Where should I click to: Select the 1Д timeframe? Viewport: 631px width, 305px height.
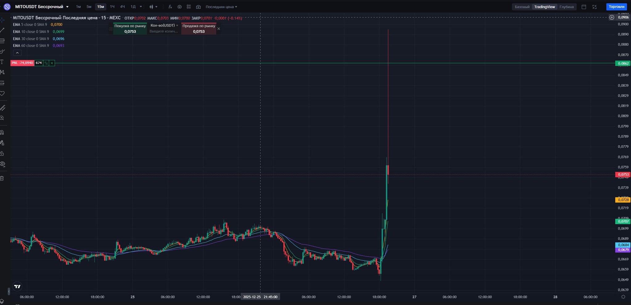click(x=133, y=7)
